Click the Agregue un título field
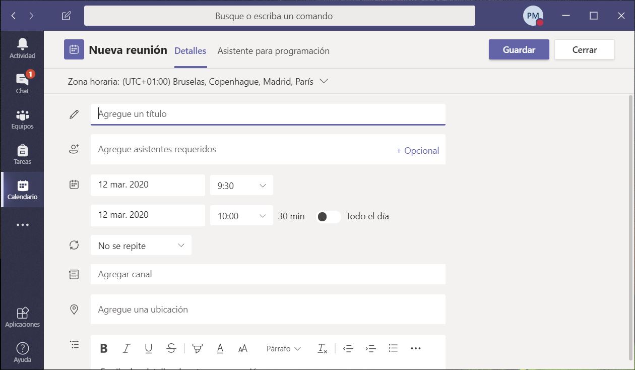This screenshot has height=370, width=635. coord(268,114)
